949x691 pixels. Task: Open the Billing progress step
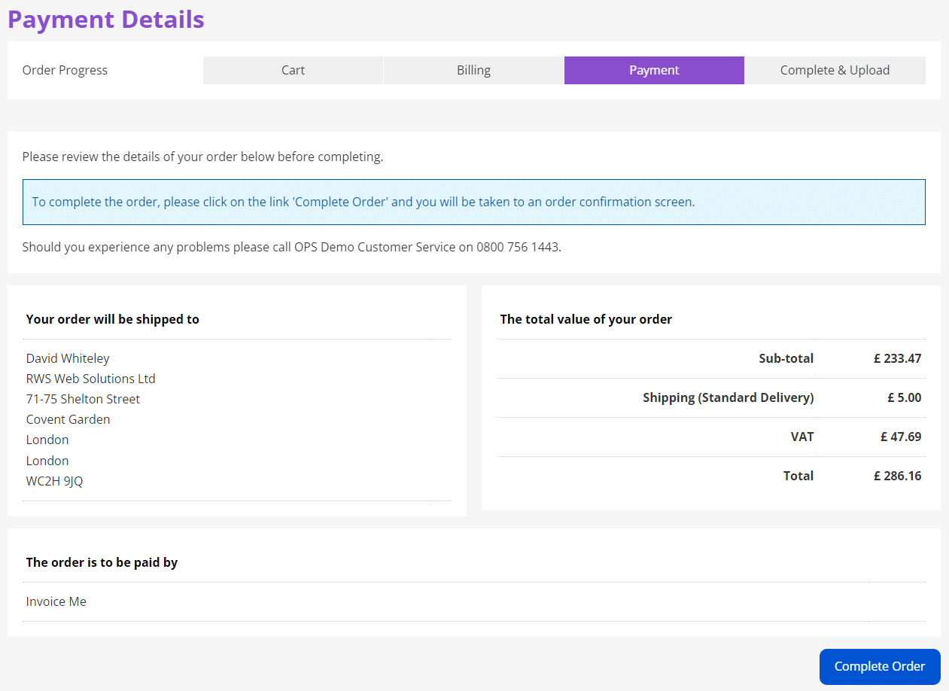[x=473, y=70]
